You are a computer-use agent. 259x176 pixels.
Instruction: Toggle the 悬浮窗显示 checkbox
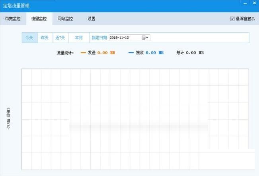232,19
